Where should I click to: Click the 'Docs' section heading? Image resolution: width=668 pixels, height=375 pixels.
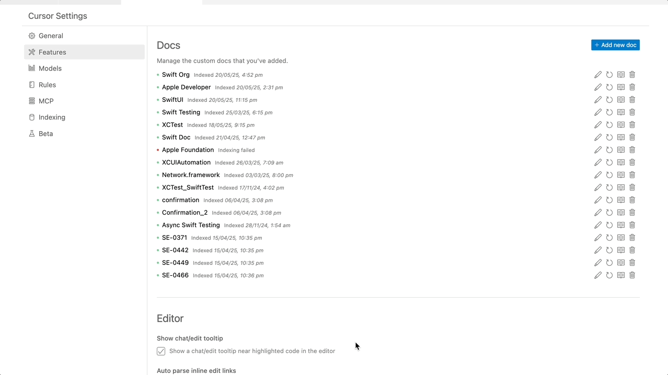[168, 45]
